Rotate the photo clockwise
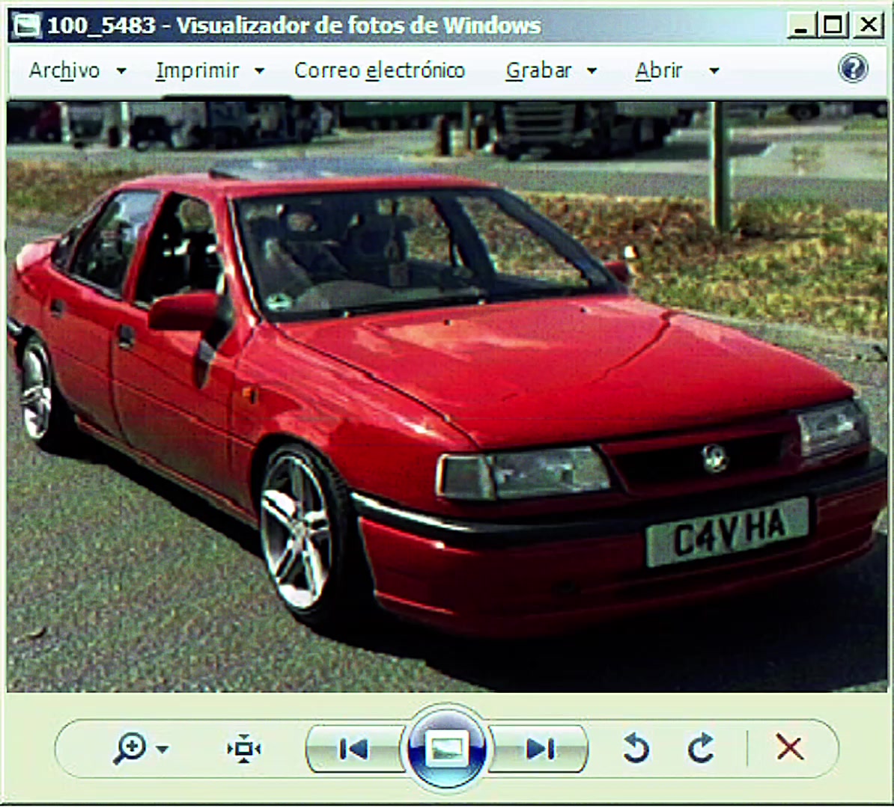Image resolution: width=894 pixels, height=808 pixels. click(x=701, y=748)
